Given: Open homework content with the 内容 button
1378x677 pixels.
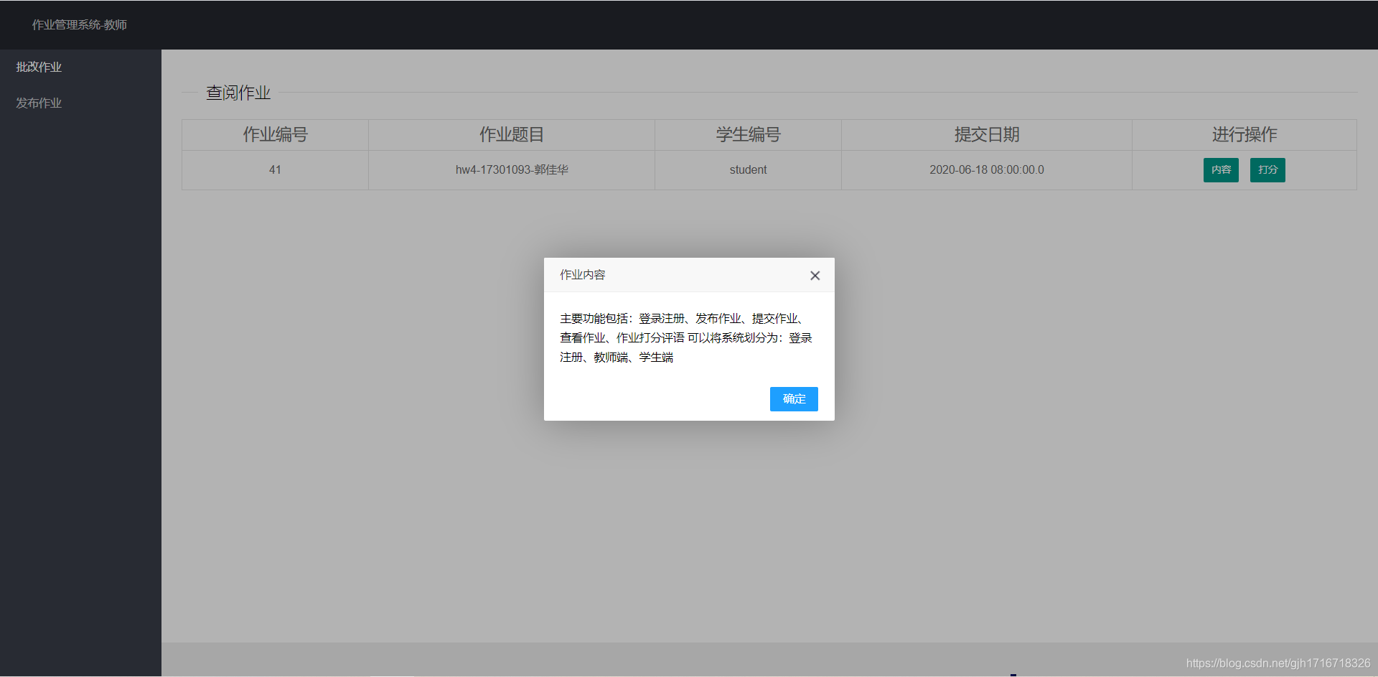Looking at the screenshot, I should pos(1221,169).
